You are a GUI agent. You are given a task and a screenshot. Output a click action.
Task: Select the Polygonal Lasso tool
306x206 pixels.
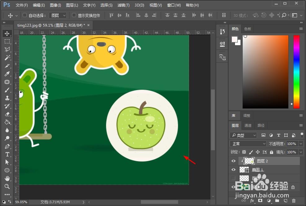[x=7, y=50]
